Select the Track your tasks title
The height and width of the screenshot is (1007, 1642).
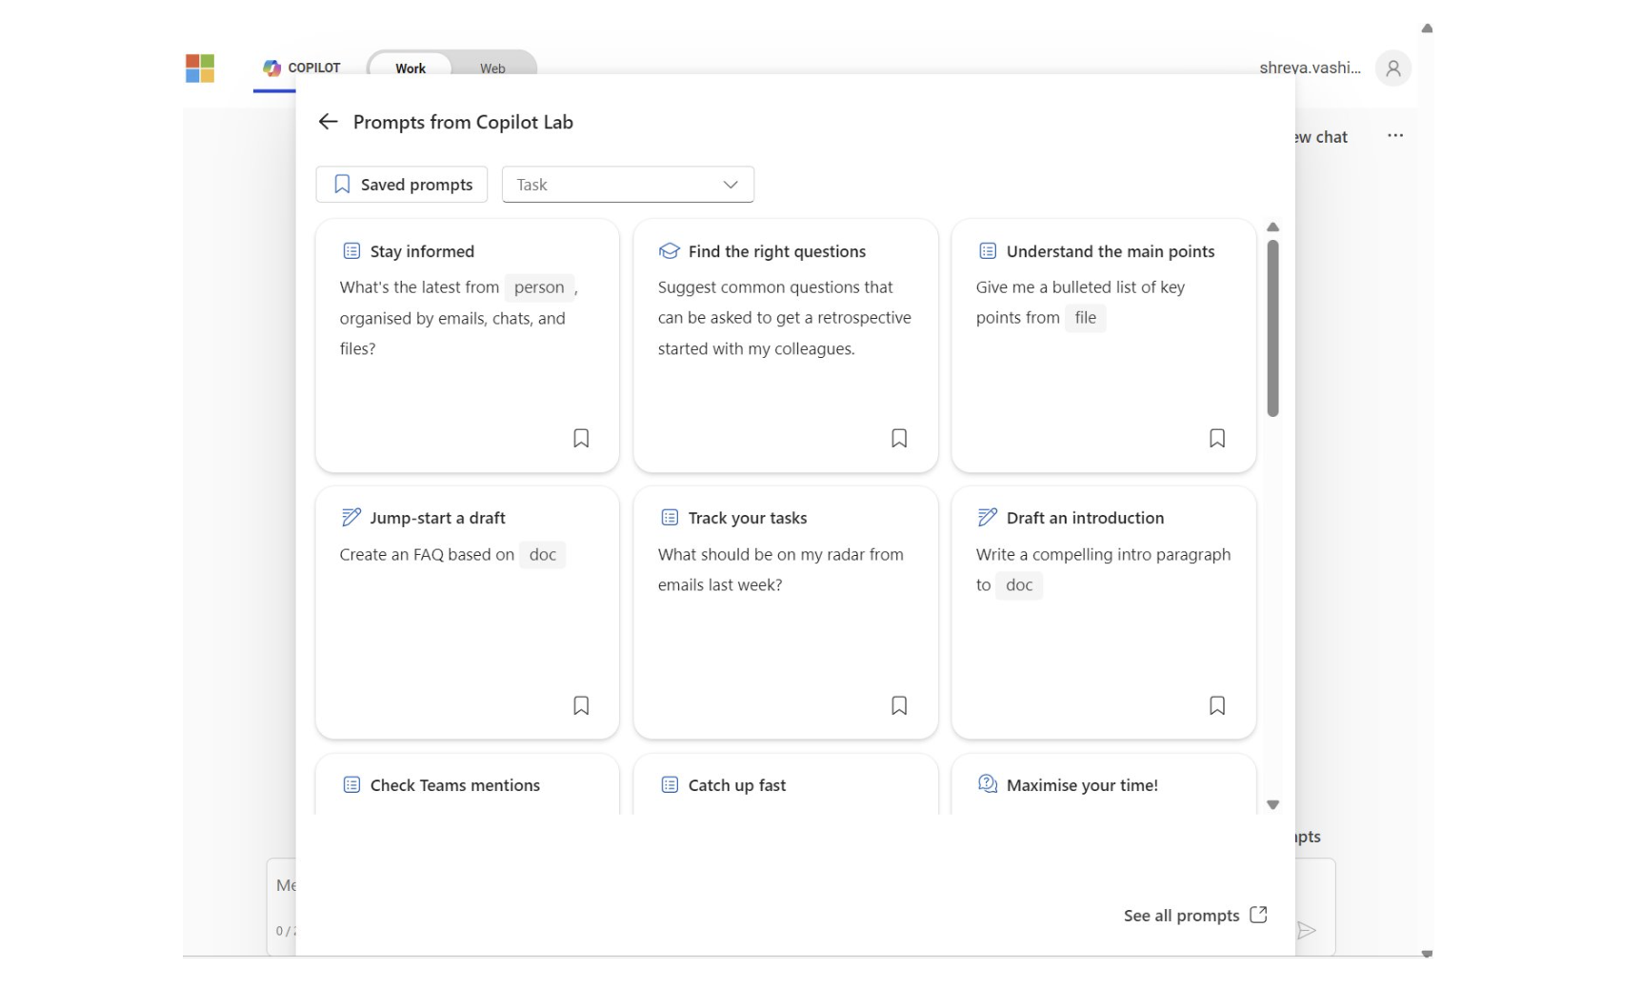coord(748,518)
